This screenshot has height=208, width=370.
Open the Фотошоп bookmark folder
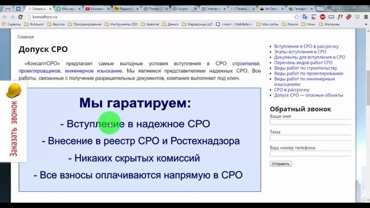click(34, 24)
